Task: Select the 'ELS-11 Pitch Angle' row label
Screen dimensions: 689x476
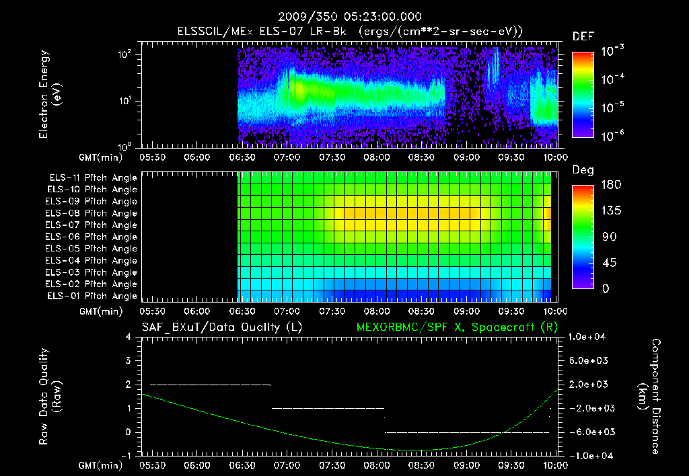Action: [x=93, y=178]
